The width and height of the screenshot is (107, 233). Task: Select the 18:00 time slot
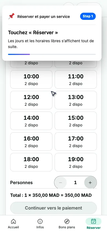click(31, 162)
